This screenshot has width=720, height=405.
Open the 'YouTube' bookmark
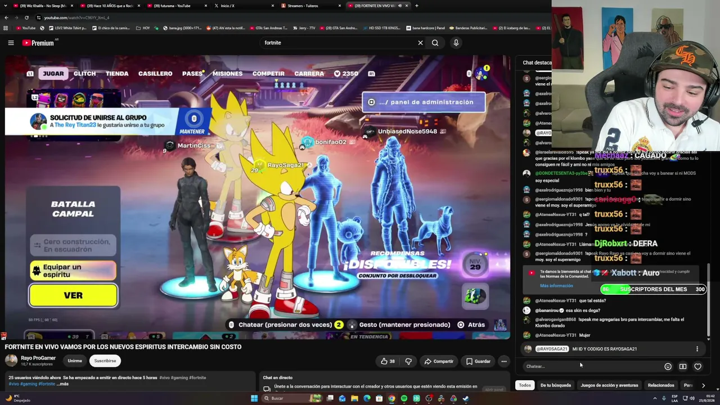pyautogui.click(x=25, y=28)
